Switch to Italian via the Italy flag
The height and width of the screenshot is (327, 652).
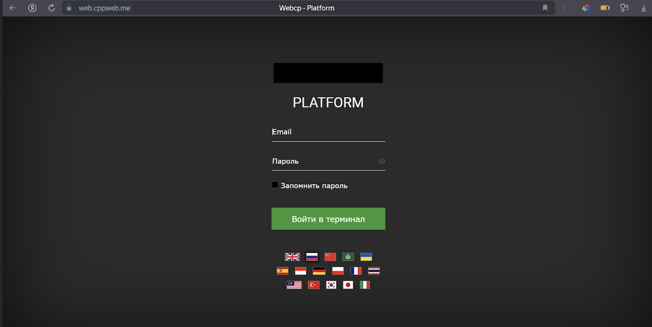(365, 285)
